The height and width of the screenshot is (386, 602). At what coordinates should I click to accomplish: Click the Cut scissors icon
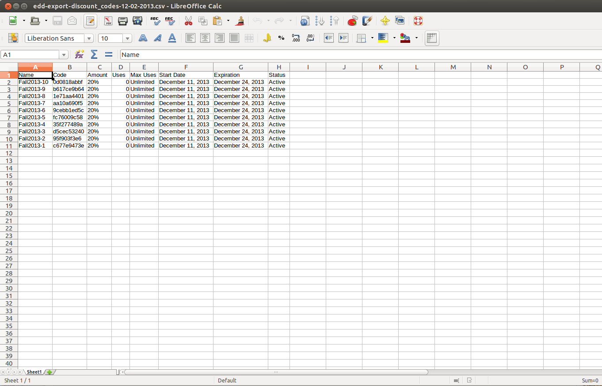[x=188, y=21]
